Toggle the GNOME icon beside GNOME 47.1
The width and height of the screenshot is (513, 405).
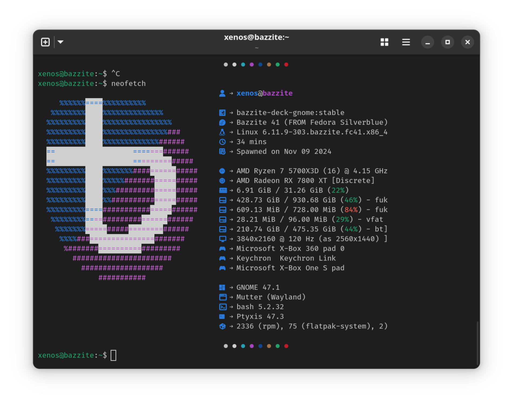tap(222, 287)
